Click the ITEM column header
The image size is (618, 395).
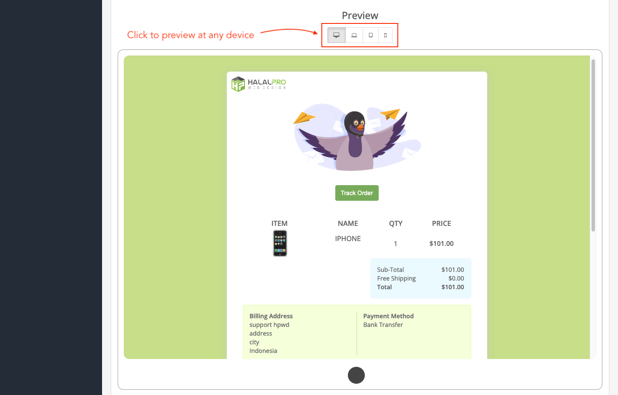(279, 223)
